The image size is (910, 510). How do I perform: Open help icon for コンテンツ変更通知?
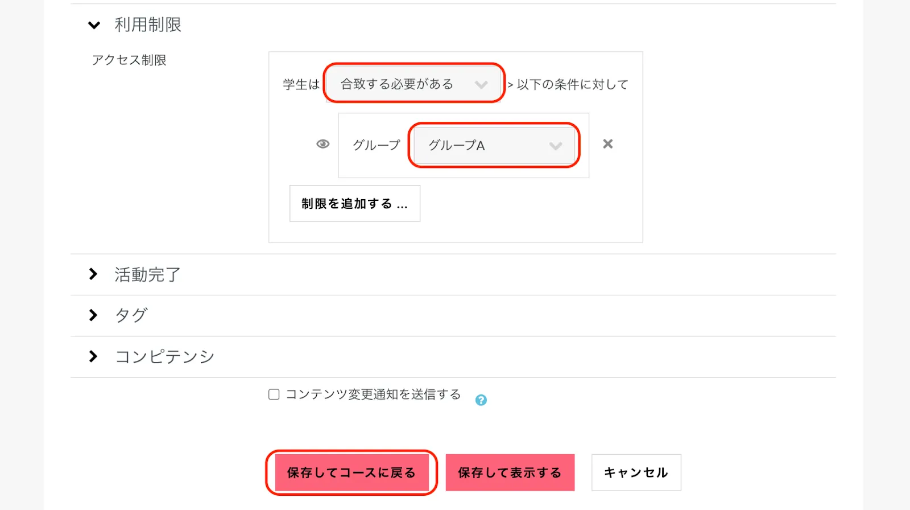(481, 400)
